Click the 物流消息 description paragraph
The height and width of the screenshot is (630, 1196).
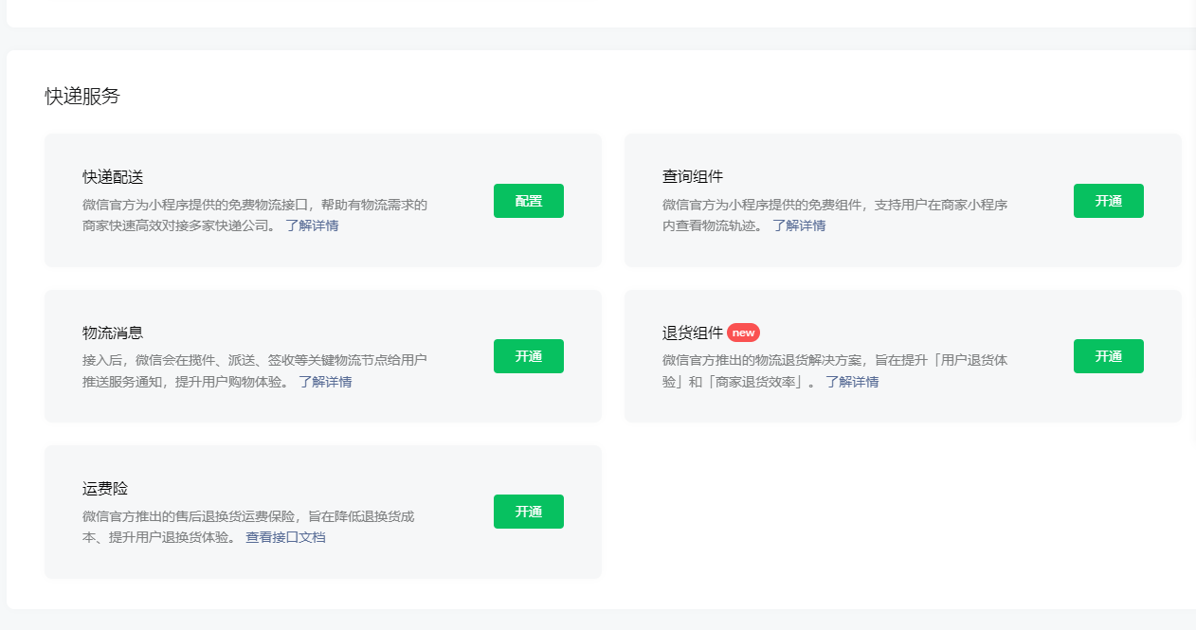click(254, 360)
